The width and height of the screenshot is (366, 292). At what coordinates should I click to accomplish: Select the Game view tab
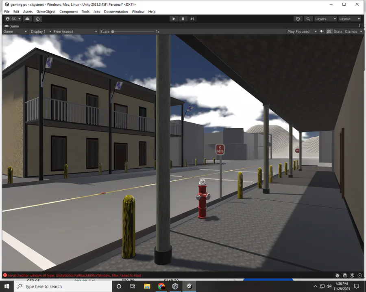click(12, 26)
